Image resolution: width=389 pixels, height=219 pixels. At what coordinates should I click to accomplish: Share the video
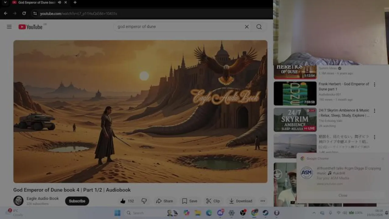[164, 201]
